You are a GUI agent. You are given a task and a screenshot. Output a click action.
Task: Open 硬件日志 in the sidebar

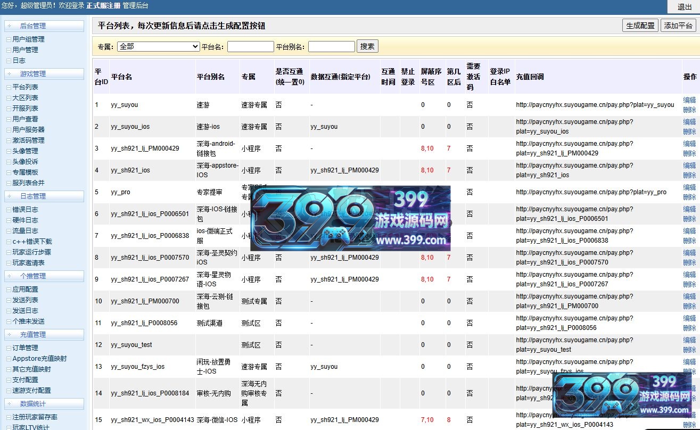pos(26,220)
